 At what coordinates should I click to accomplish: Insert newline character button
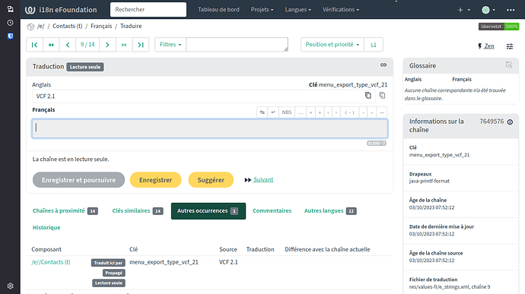point(273,112)
